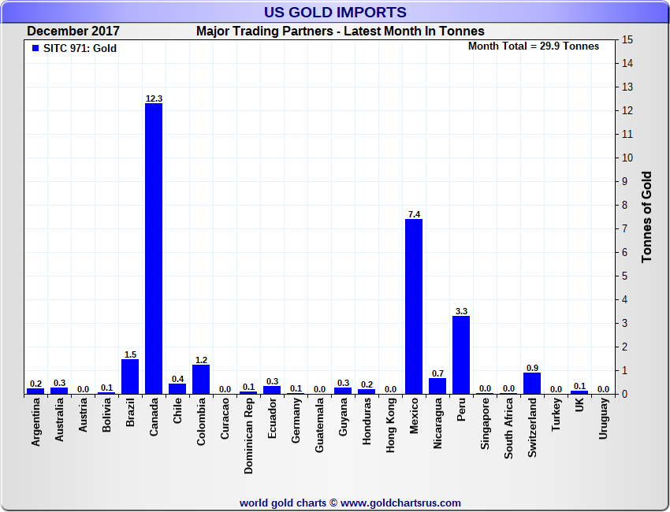670x512 pixels.
Task: Click the '0.7' value above Nicaragua
Action: pos(438,373)
